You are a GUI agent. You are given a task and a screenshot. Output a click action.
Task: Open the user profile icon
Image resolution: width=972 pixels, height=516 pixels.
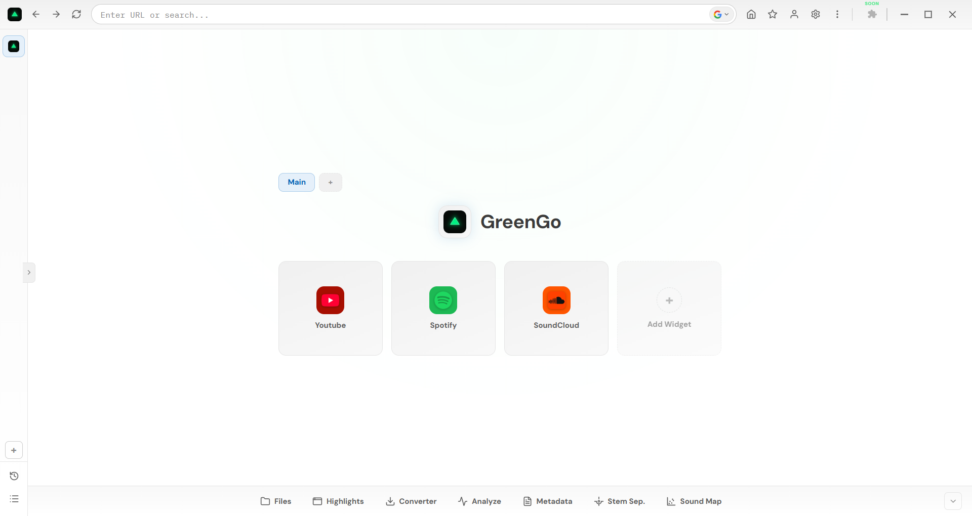point(794,14)
